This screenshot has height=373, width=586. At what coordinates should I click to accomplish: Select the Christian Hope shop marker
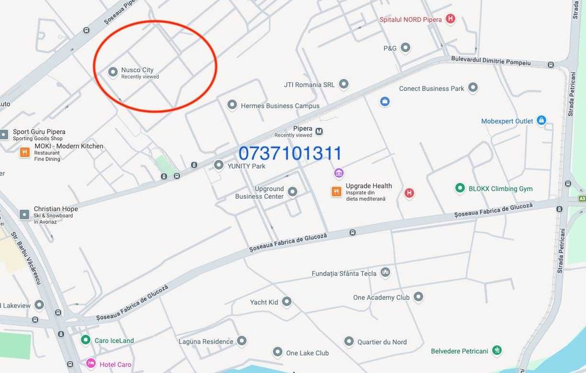point(24,215)
